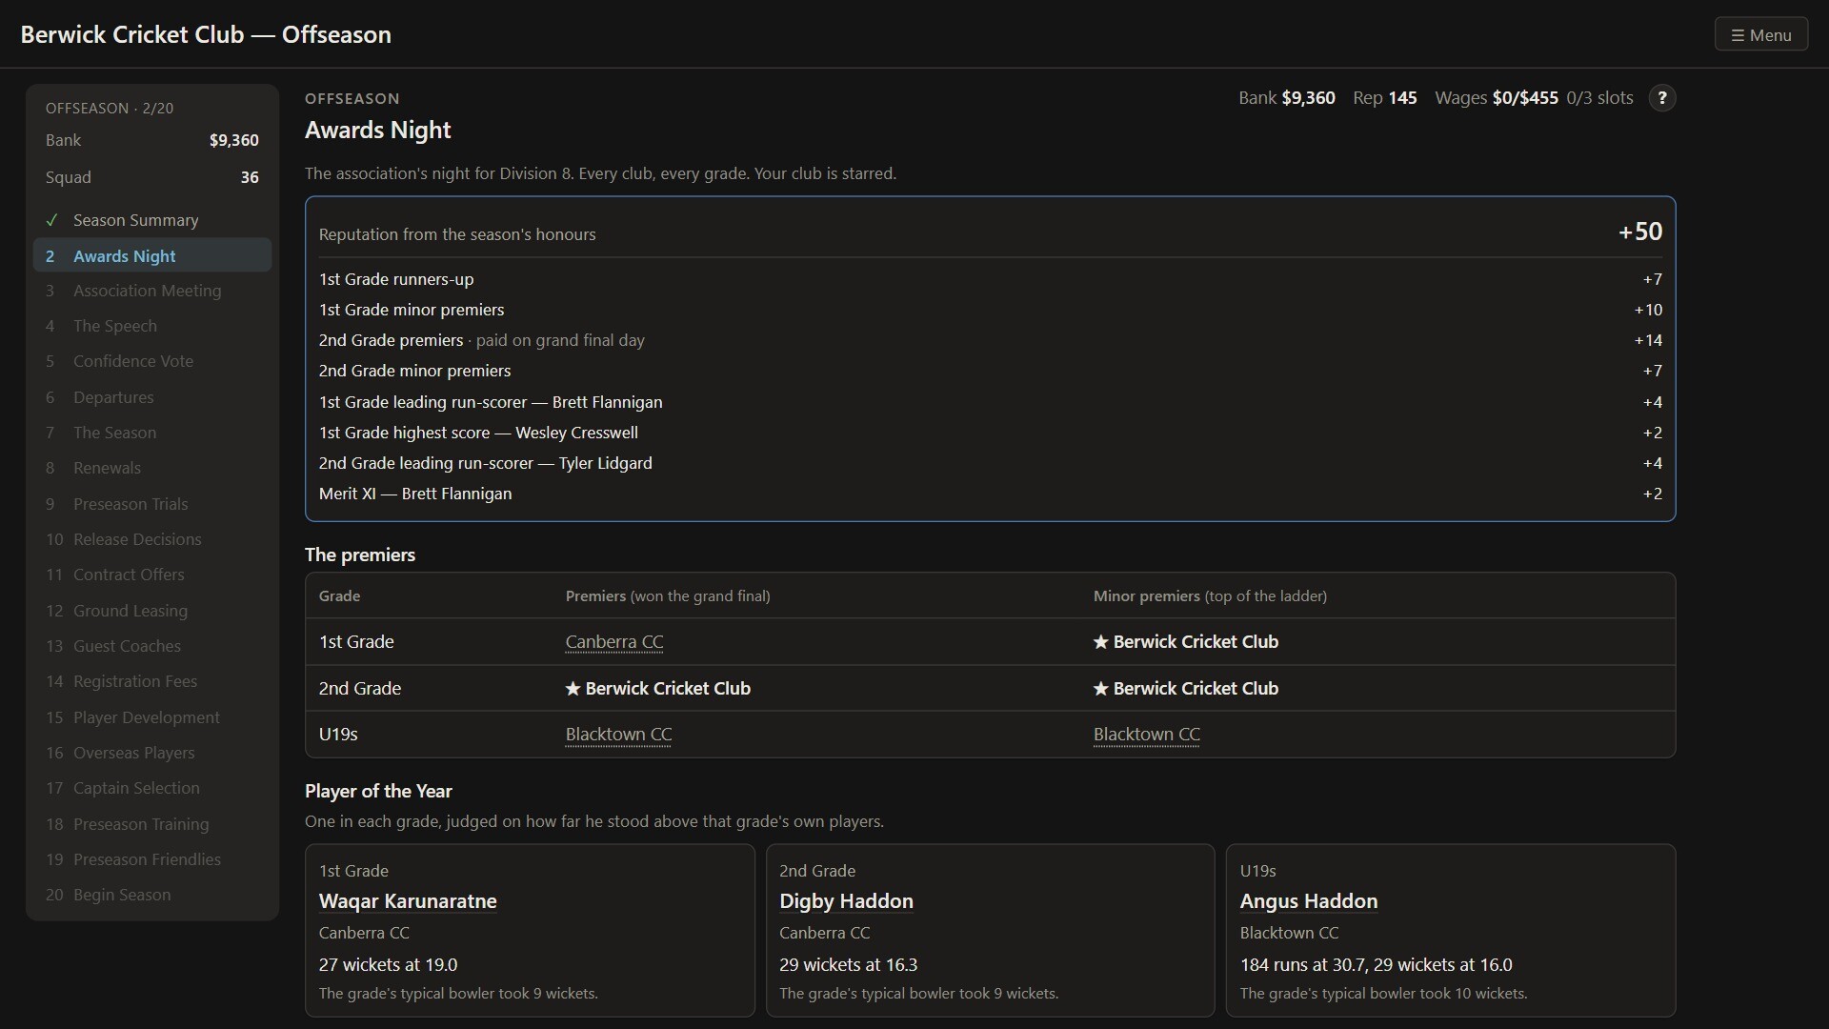Click the +50 reputation total
The image size is (1829, 1029).
pos(1639,232)
